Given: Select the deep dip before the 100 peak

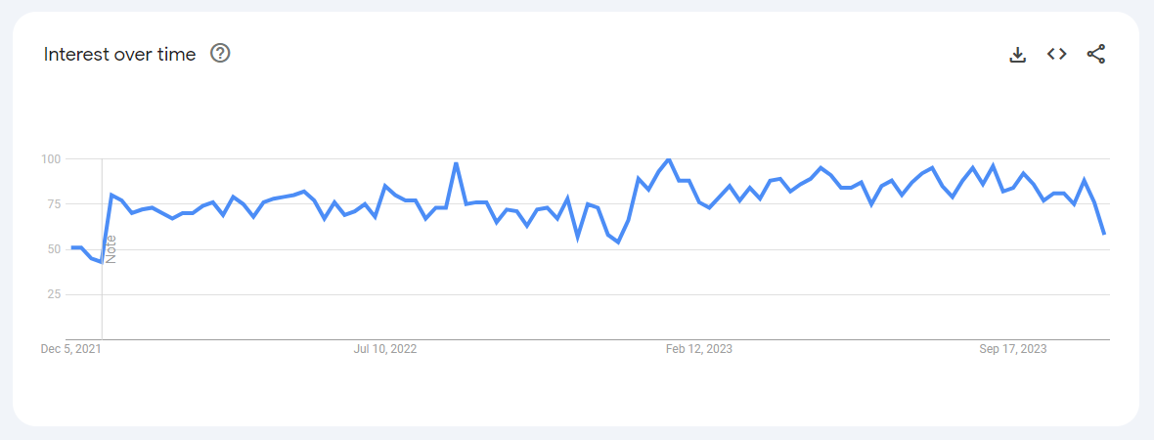Looking at the screenshot, I should coord(618,242).
